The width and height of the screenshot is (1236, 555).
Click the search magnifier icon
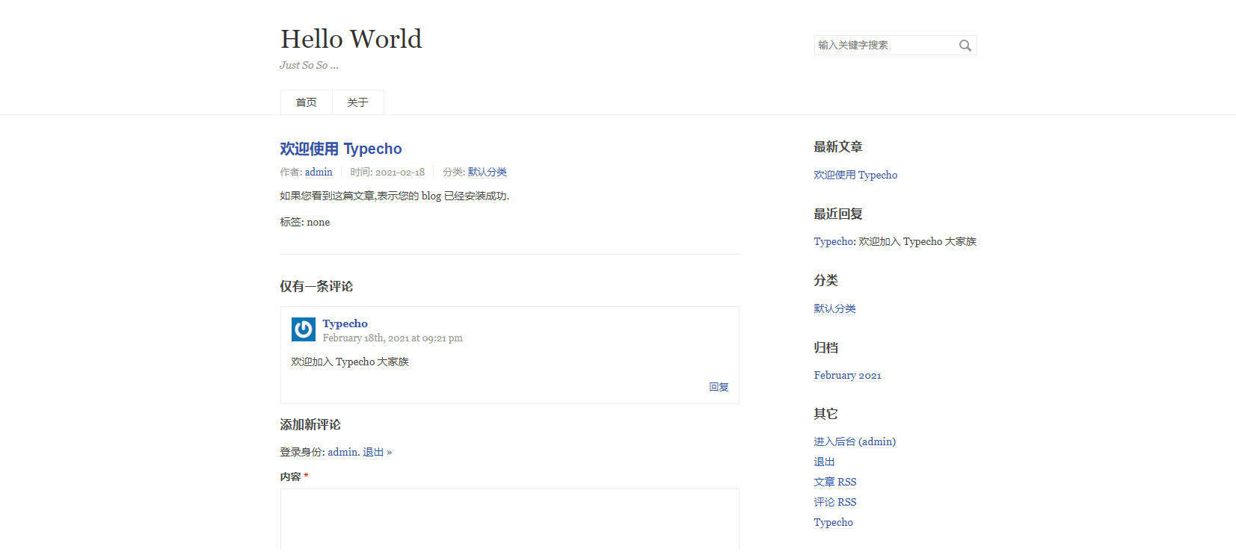(x=965, y=46)
